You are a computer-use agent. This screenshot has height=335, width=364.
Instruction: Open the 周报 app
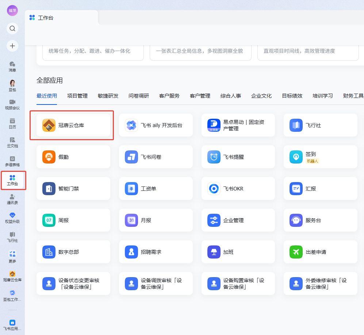click(73, 220)
